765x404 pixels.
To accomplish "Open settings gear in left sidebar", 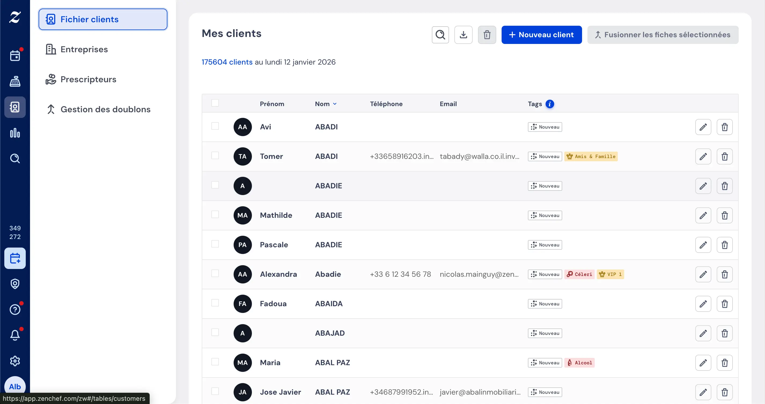I will click(15, 361).
